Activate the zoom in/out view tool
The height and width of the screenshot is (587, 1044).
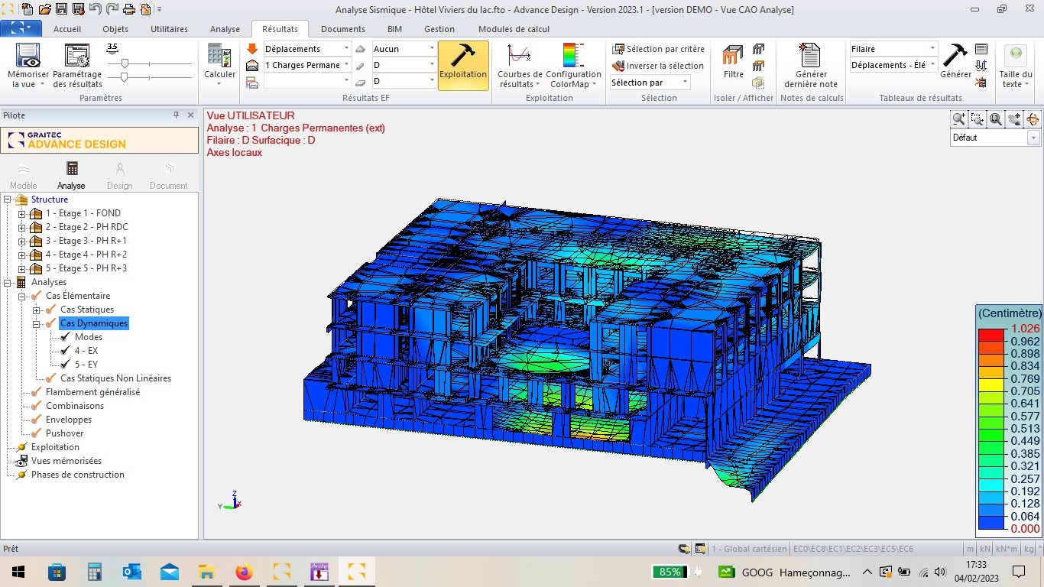click(958, 118)
